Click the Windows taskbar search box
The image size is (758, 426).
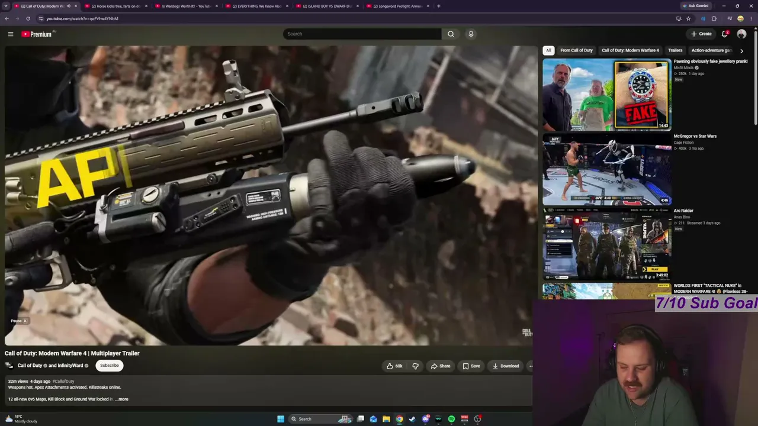pyautogui.click(x=321, y=419)
